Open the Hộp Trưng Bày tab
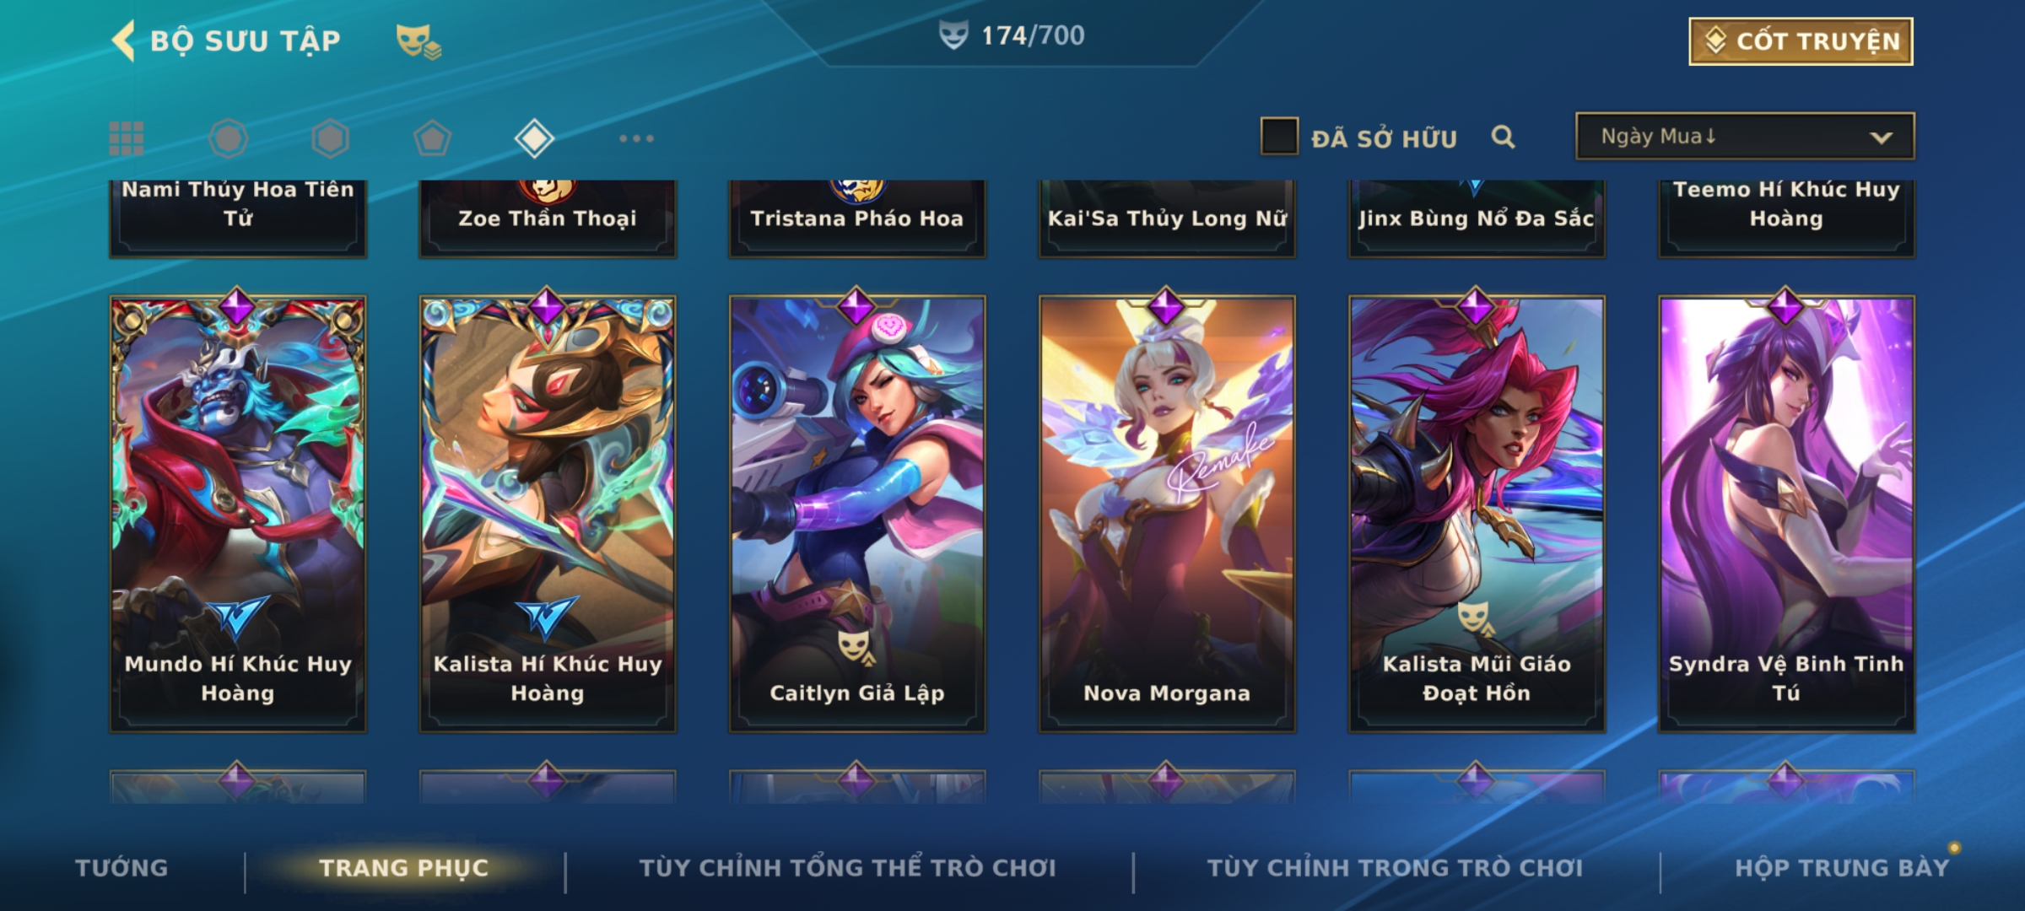 [1842, 868]
